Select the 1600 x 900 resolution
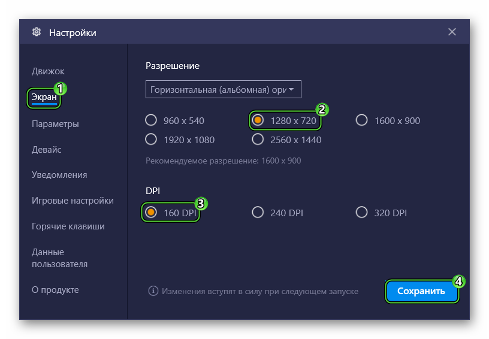489x339 pixels. (x=361, y=120)
